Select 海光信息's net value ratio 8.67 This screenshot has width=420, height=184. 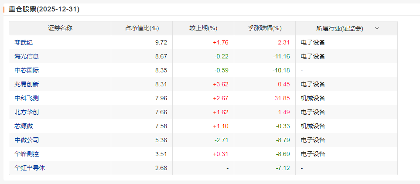coord(161,56)
